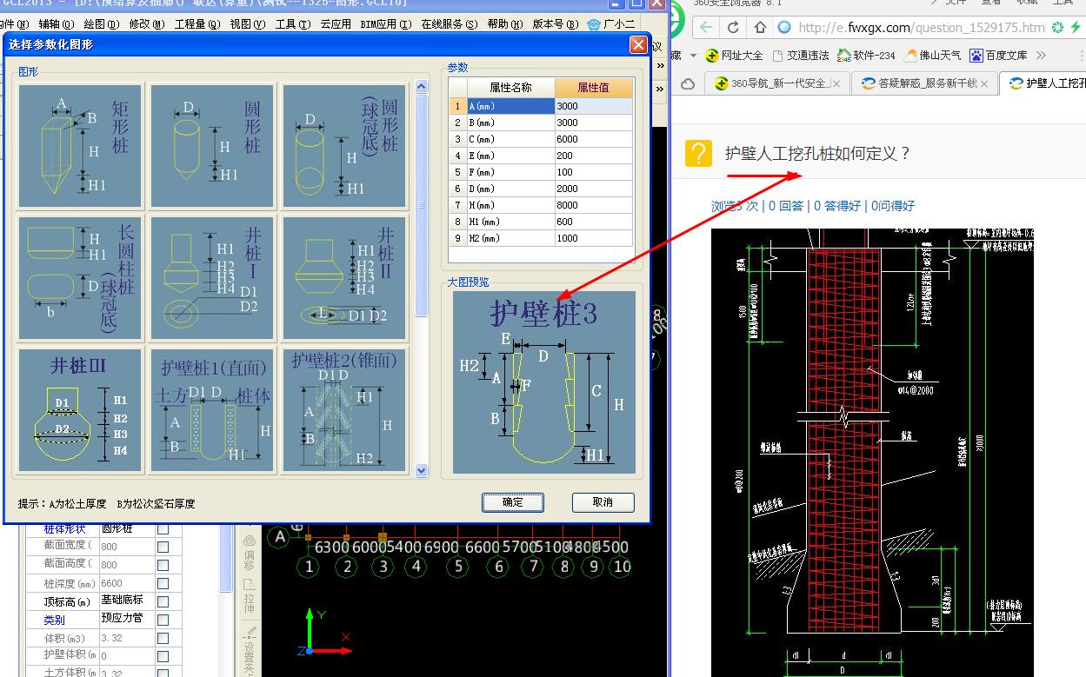Image resolution: width=1086 pixels, height=677 pixels.
Task: Tick checkbox in 体积(m3) property row
Action: (163, 638)
